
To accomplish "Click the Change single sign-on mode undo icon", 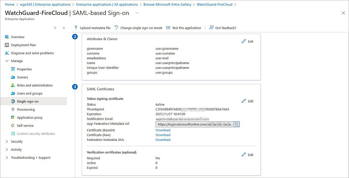I will 116,28.
